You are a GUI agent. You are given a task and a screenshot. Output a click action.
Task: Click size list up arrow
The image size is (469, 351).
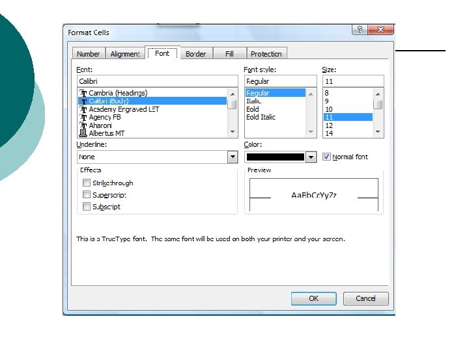pos(378,94)
